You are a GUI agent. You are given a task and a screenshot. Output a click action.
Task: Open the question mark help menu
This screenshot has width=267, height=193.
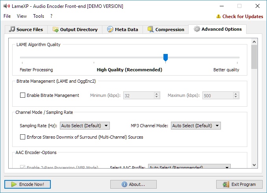click(x=51, y=16)
